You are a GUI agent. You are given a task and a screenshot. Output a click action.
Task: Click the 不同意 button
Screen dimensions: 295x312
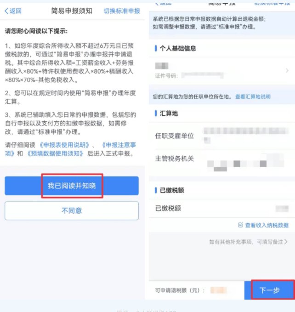tap(72, 210)
